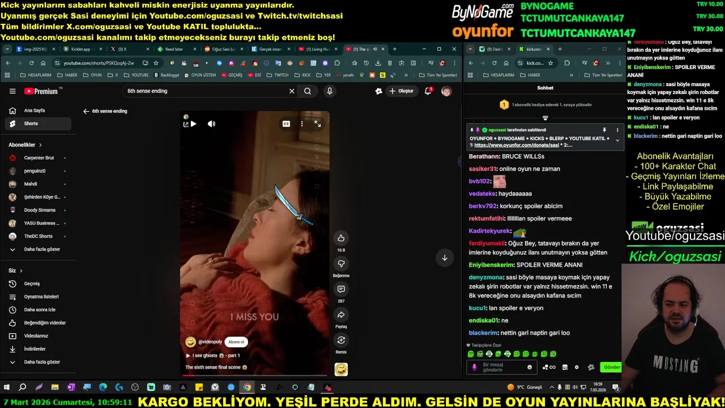The image size is (725, 408).
Task: Click the 'Bir mesaj gönderin' chat field
Action: (503, 367)
